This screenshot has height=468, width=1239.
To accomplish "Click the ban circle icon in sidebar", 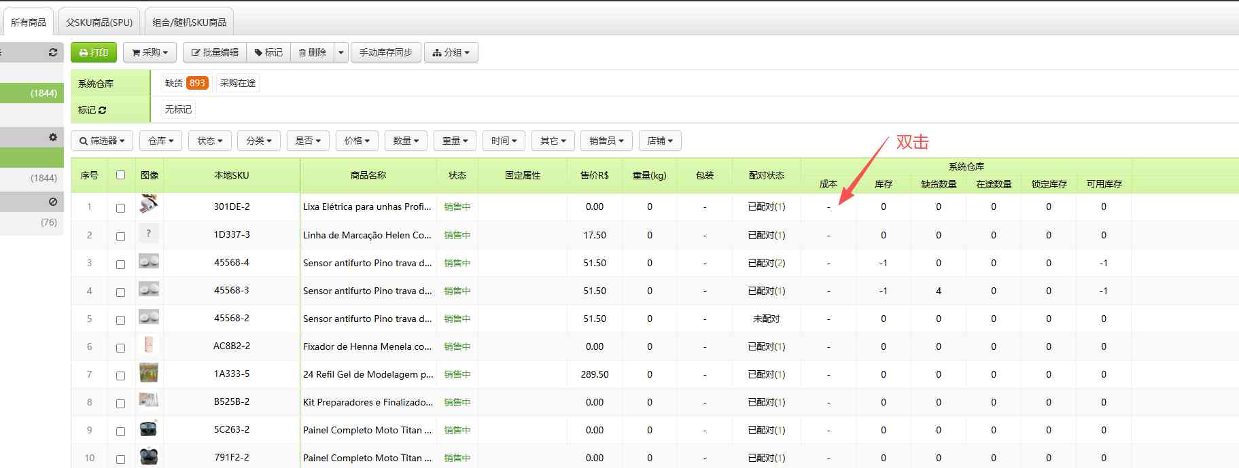I will (53, 202).
